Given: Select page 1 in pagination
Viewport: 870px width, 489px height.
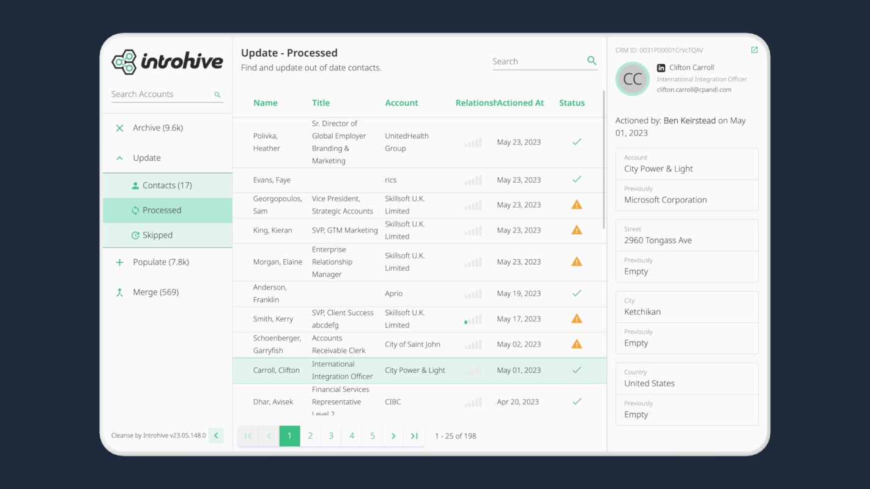Looking at the screenshot, I should tap(289, 436).
